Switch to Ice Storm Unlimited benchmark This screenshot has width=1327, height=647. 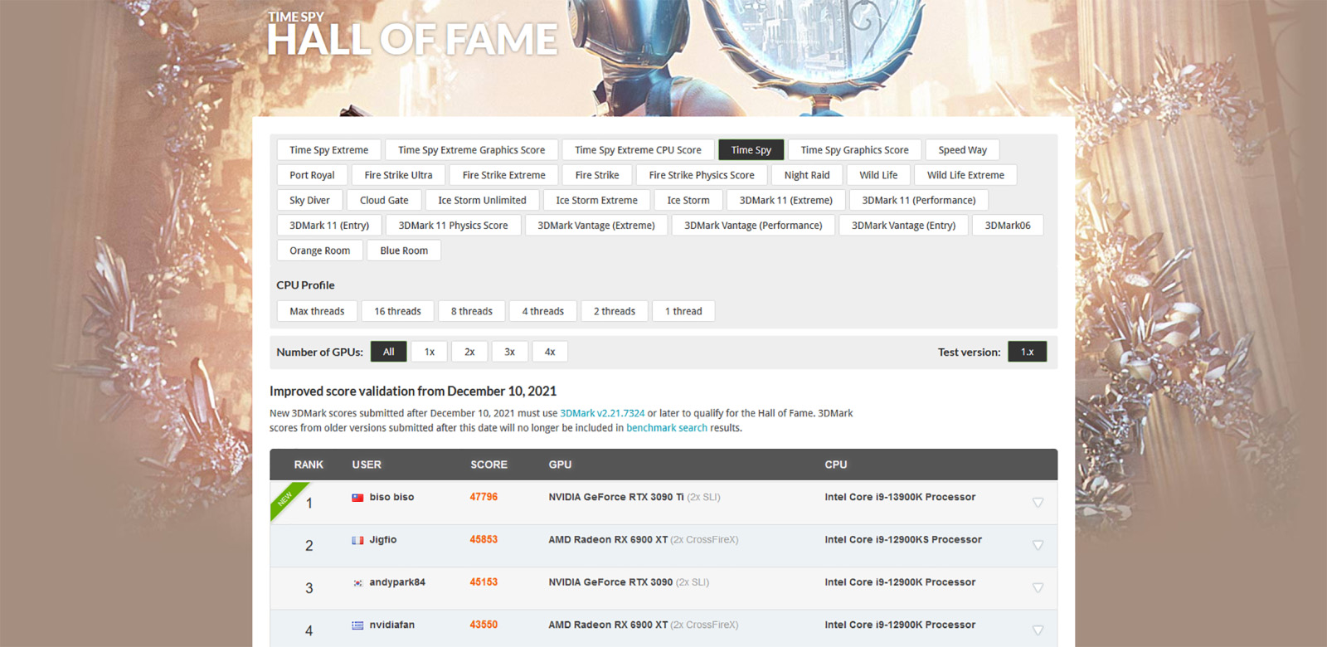point(482,200)
